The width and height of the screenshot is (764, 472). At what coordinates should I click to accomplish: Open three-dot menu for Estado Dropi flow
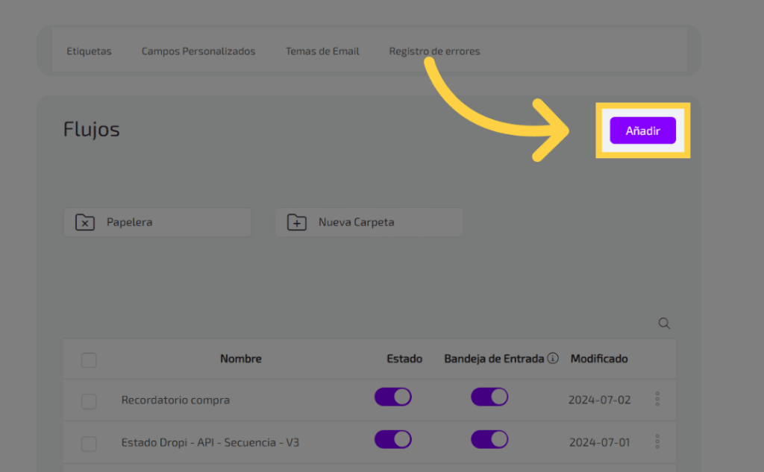coord(657,442)
